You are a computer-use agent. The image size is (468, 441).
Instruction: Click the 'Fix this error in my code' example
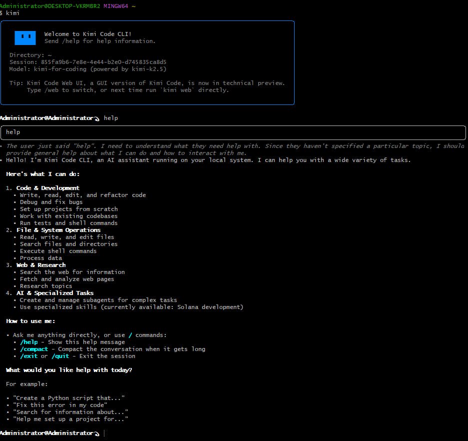click(x=60, y=405)
